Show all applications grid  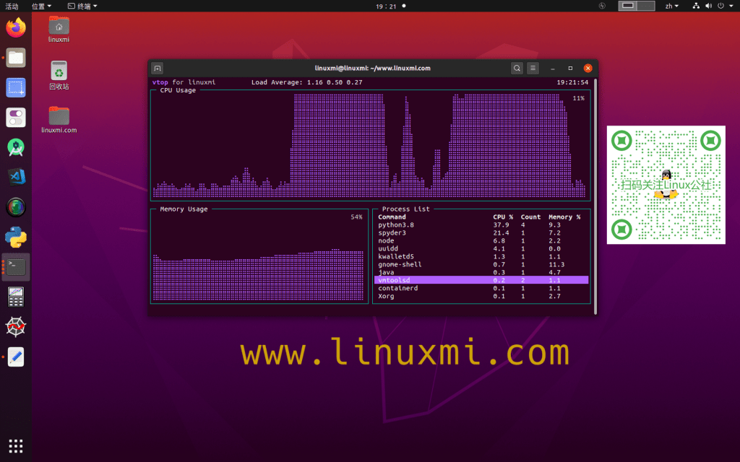click(16, 446)
